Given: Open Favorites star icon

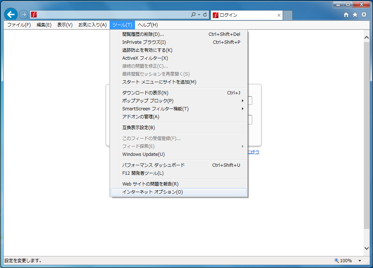Looking at the screenshot, I should point(355,15).
